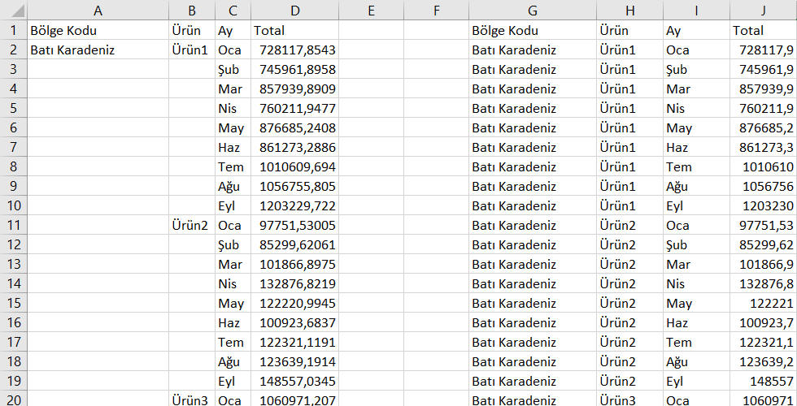
Task: Click the Select All corner triangle
Action: point(14,10)
